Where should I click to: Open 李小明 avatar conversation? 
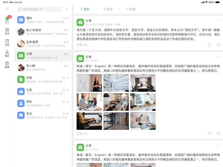pos(21,67)
